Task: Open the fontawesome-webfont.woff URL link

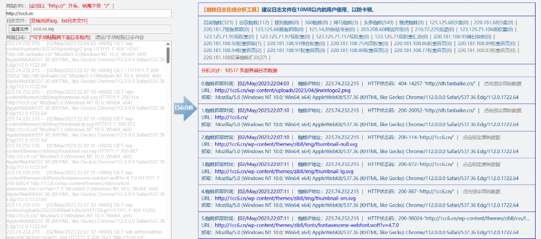Action: 307,225
